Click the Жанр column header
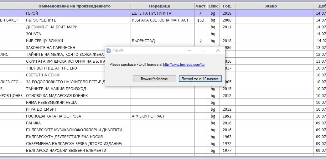The image size is (326, 159). 271,6
